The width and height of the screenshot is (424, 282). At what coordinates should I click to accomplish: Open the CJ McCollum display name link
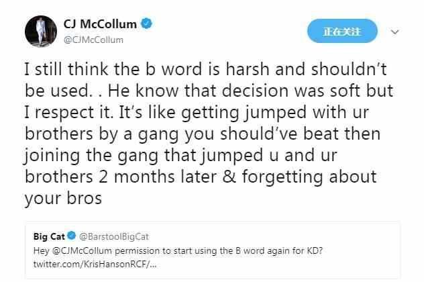point(100,24)
